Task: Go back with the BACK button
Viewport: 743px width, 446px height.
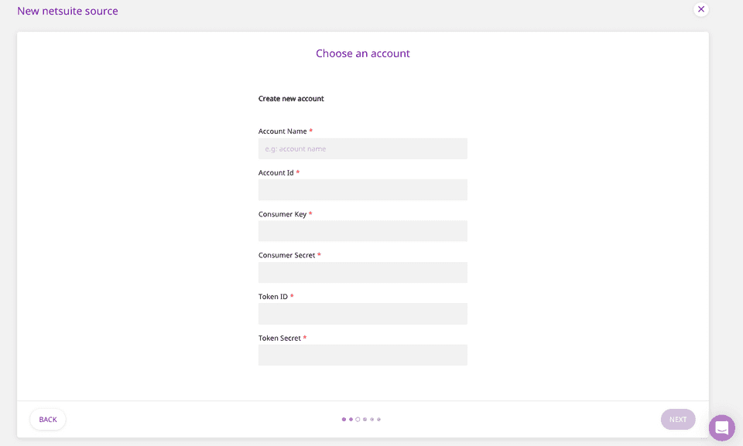Action: [48, 420]
